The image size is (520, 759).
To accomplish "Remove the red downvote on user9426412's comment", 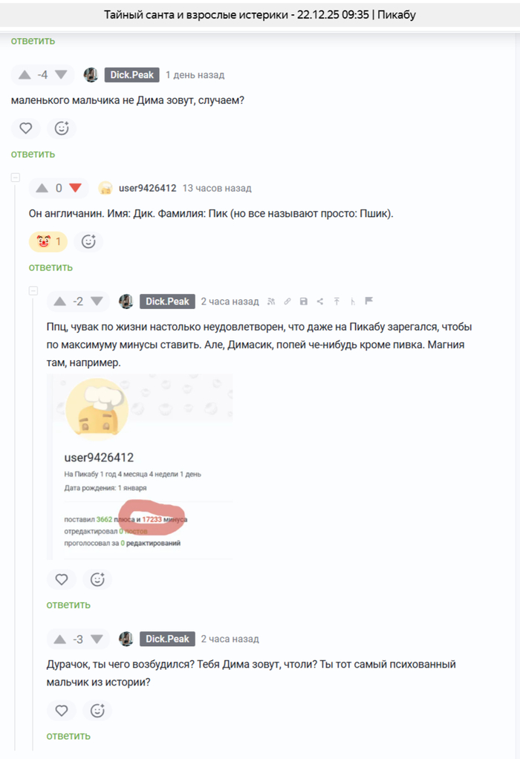I will (x=75, y=188).
